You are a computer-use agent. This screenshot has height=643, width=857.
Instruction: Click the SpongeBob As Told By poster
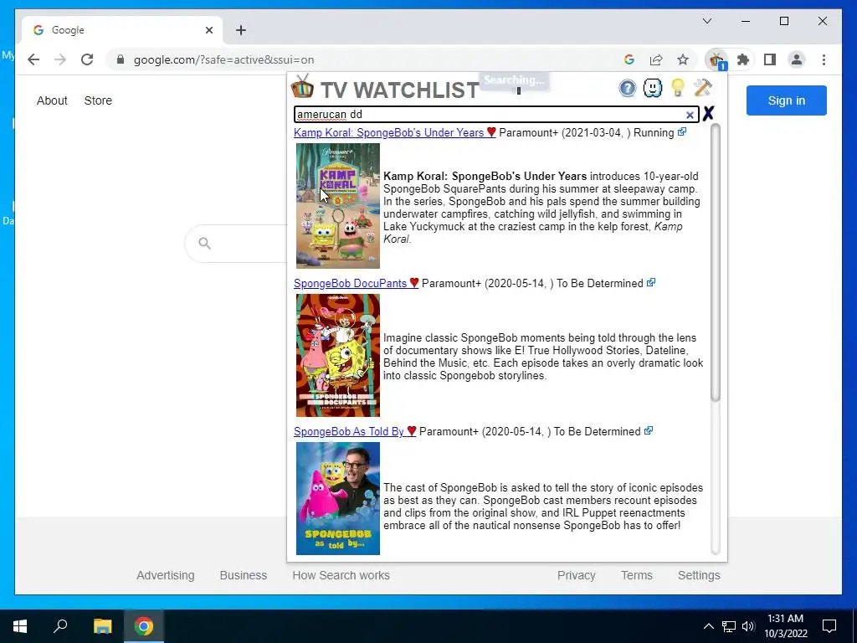(x=338, y=499)
